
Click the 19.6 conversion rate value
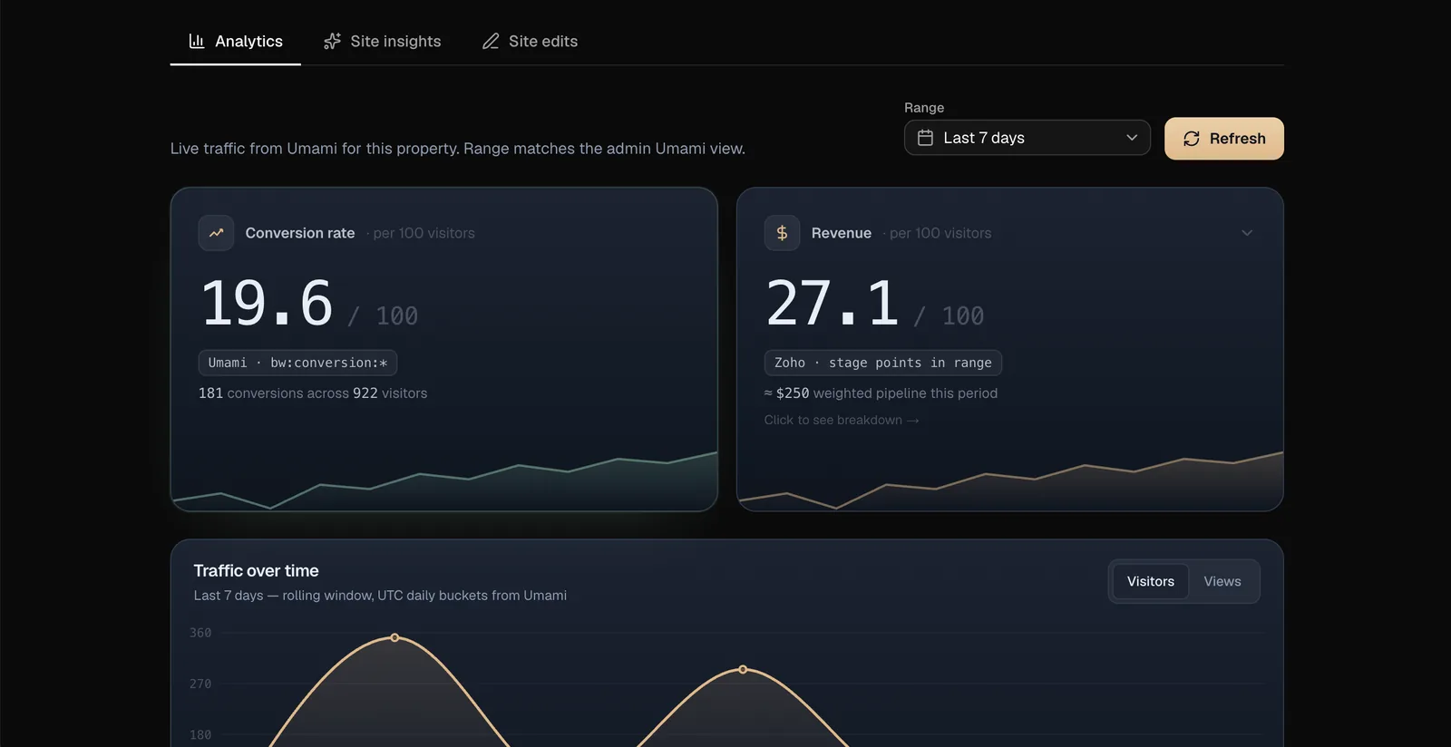(268, 303)
